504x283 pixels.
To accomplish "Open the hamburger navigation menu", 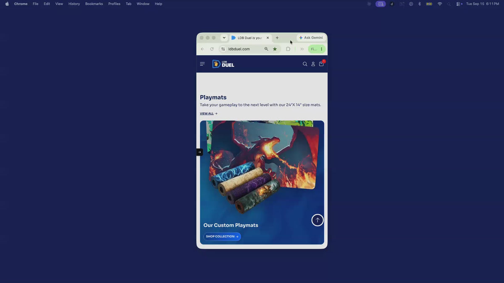I will [202, 64].
